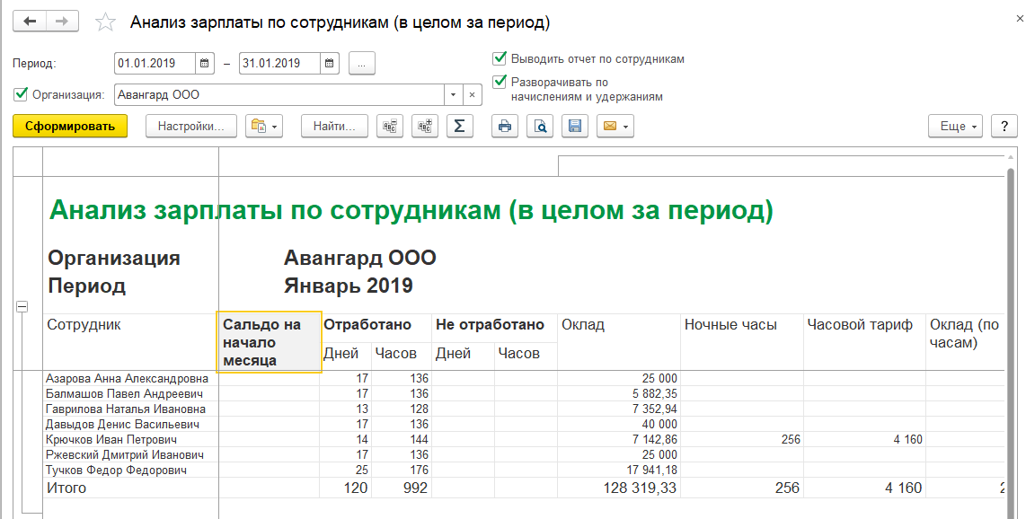Open print preview with magnifier icon
Viewport: 1026px width, 519px height.
coord(540,127)
